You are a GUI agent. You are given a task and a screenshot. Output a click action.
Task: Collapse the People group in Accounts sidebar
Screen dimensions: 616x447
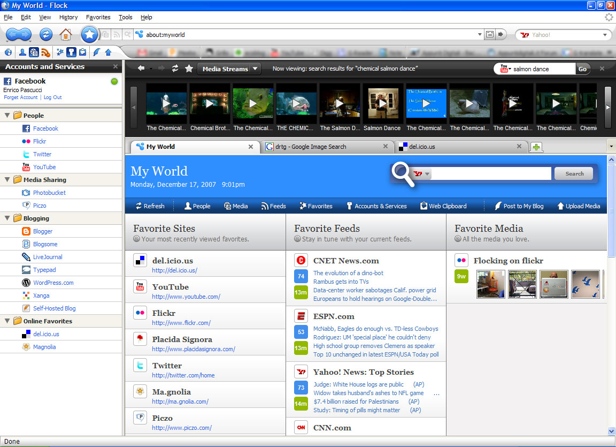point(7,116)
